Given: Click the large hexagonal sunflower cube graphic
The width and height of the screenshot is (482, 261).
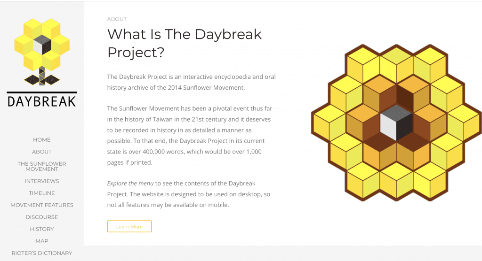Looking at the screenshot, I should [396, 123].
